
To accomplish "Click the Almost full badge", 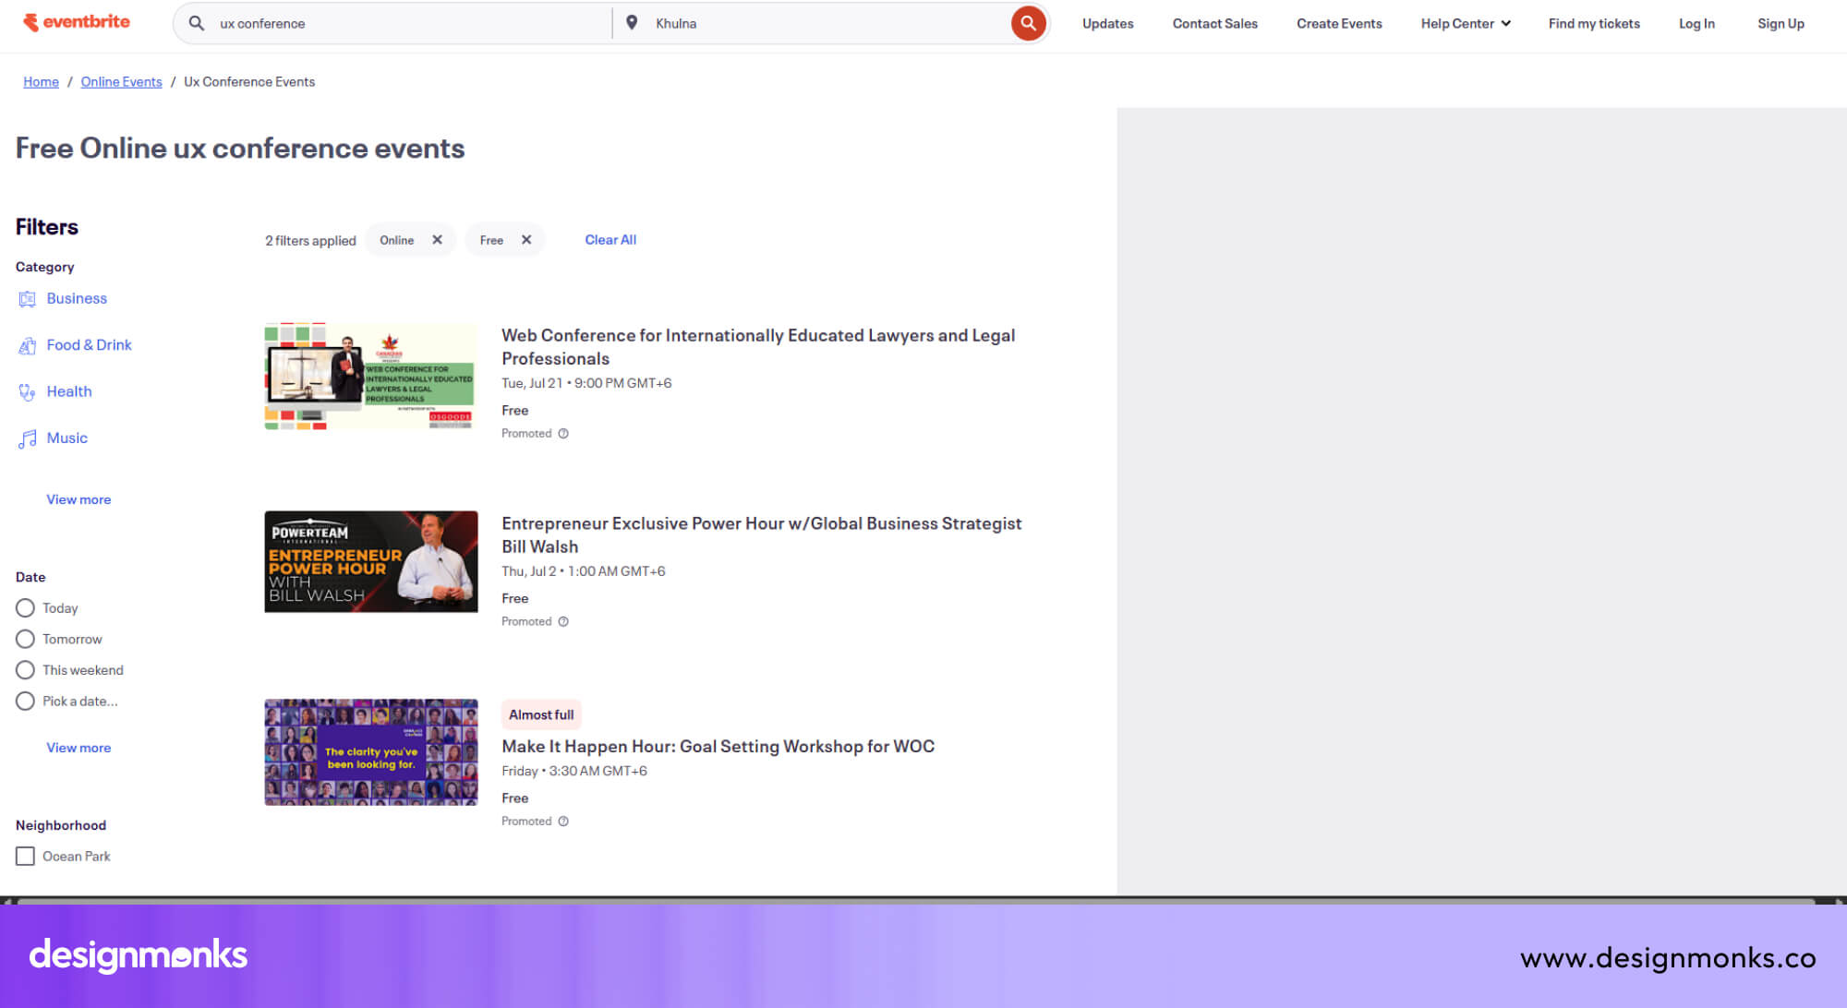I will [541, 715].
